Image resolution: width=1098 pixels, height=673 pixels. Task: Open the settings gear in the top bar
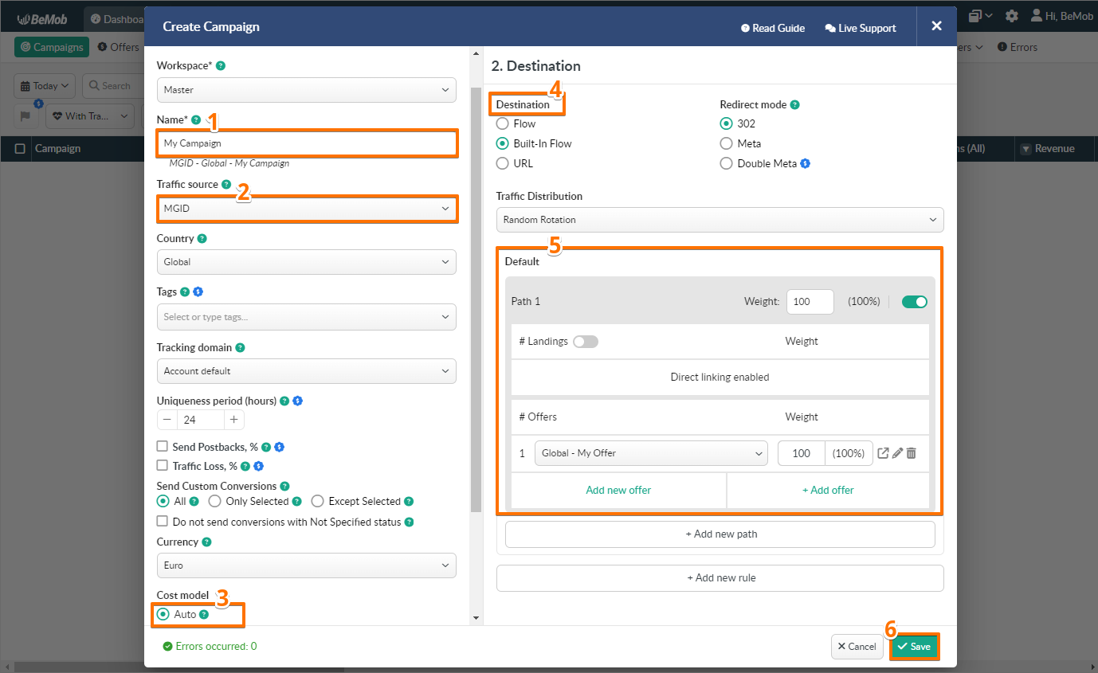1011,16
